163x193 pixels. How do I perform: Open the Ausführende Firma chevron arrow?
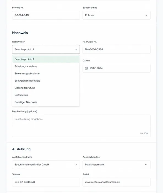point(75,165)
